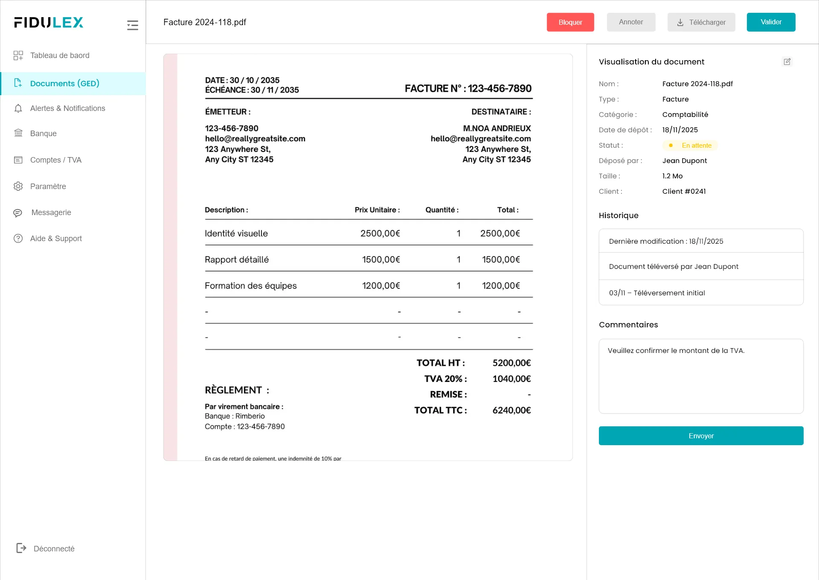The width and height of the screenshot is (819, 580).
Task: Click the Paramètre gear icon
Action: [x=18, y=187]
